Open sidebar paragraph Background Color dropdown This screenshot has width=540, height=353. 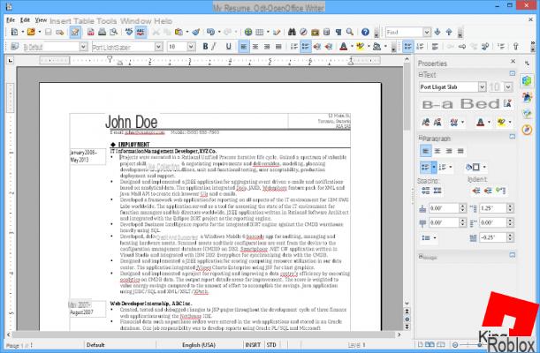pyautogui.click(x=484, y=167)
